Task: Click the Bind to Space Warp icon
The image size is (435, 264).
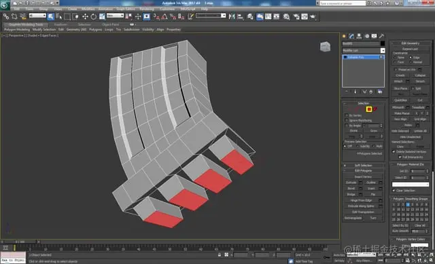Action: [23, 16]
